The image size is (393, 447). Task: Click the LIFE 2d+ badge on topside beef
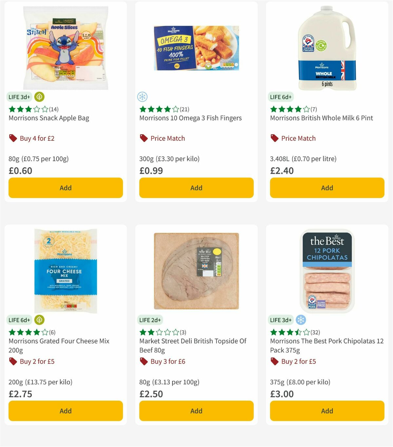tap(150, 320)
